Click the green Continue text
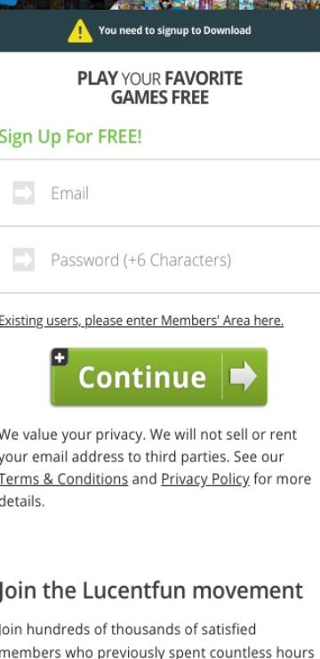The height and width of the screenshot is (659, 320). pyautogui.click(x=142, y=377)
